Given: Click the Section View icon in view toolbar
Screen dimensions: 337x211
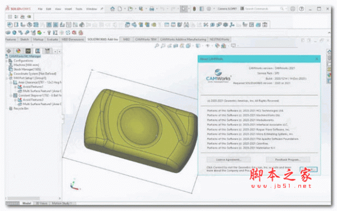Looking at the screenshot, I should coord(176,46).
